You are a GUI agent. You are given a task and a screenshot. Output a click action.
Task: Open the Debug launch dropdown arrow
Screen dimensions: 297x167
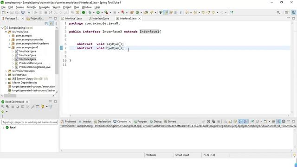(94, 13)
